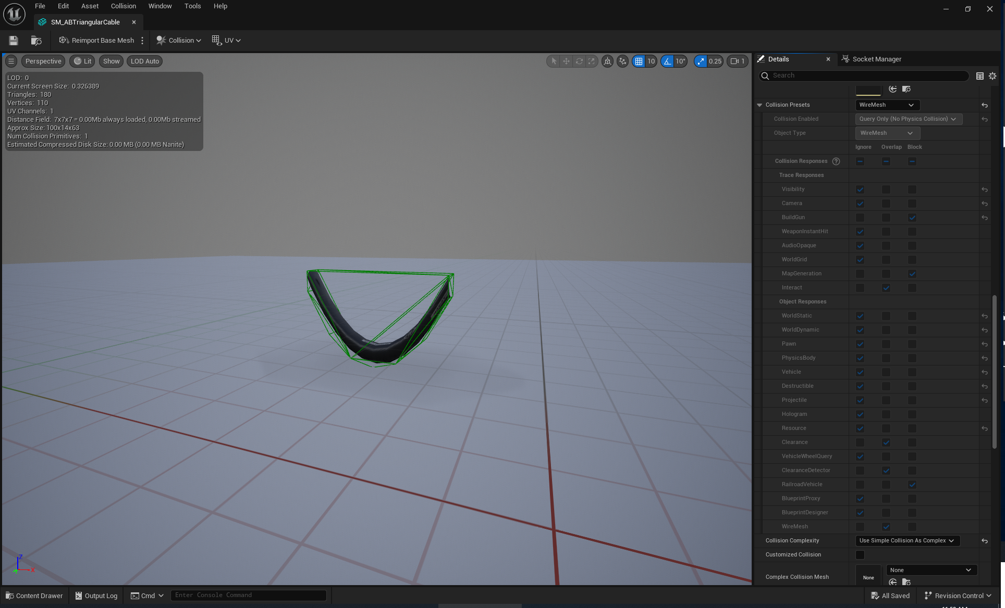
Task: Click the Save asset icon
Action: click(14, 41)
